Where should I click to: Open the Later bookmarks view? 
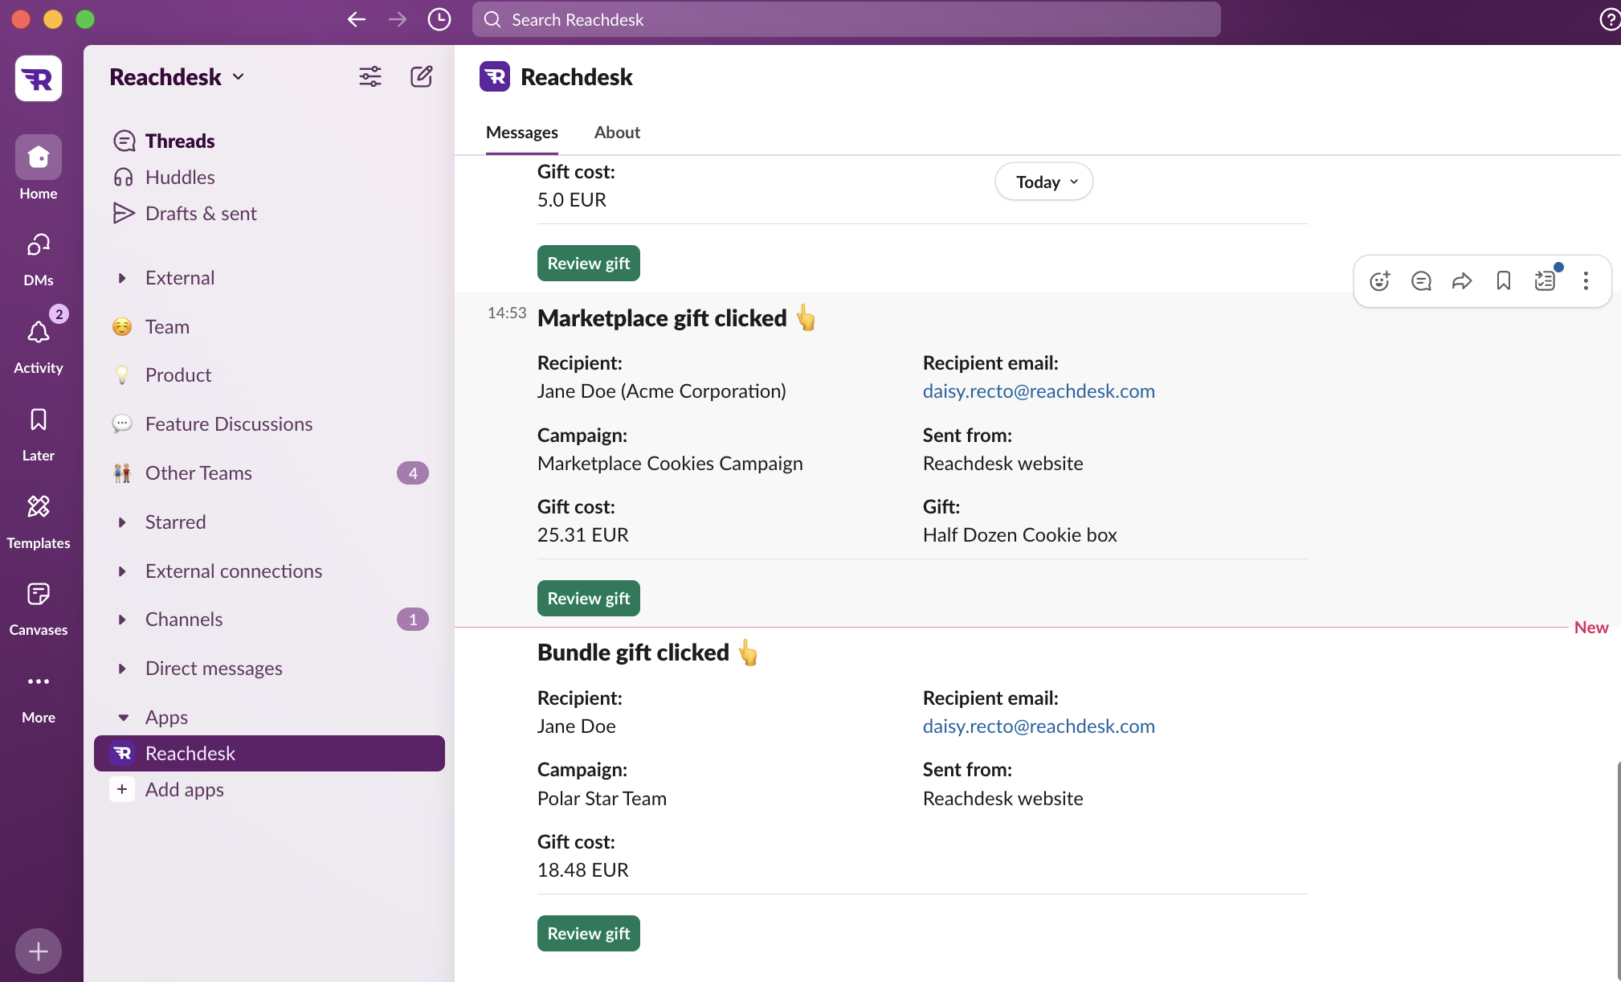(x=39, y=433)
